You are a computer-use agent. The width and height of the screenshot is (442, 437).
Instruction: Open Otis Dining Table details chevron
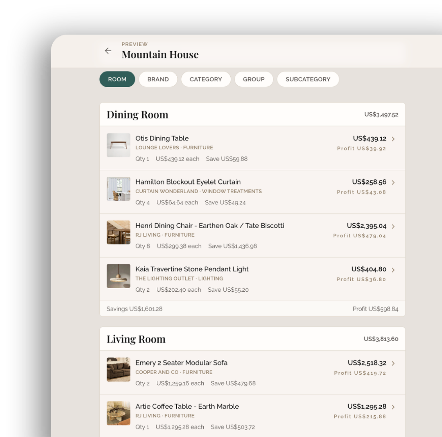pyautogui.click(x=393, y=139)
